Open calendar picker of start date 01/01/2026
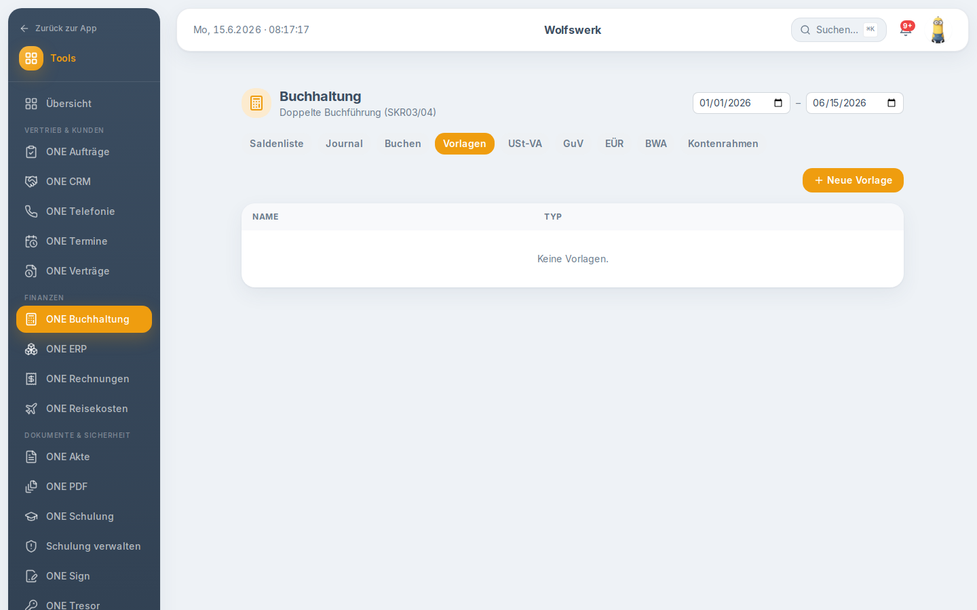This screenshot has height=610, width=977. click(x=778, y=103)
